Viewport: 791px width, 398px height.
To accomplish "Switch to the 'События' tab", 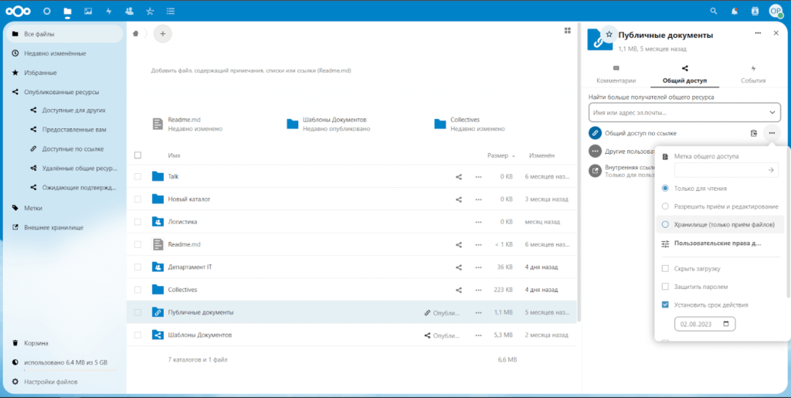I will point(752,74).
